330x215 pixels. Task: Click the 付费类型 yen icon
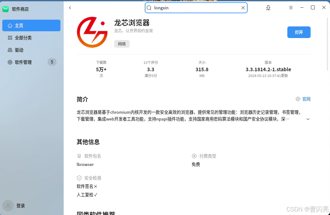tap(194, 156)
